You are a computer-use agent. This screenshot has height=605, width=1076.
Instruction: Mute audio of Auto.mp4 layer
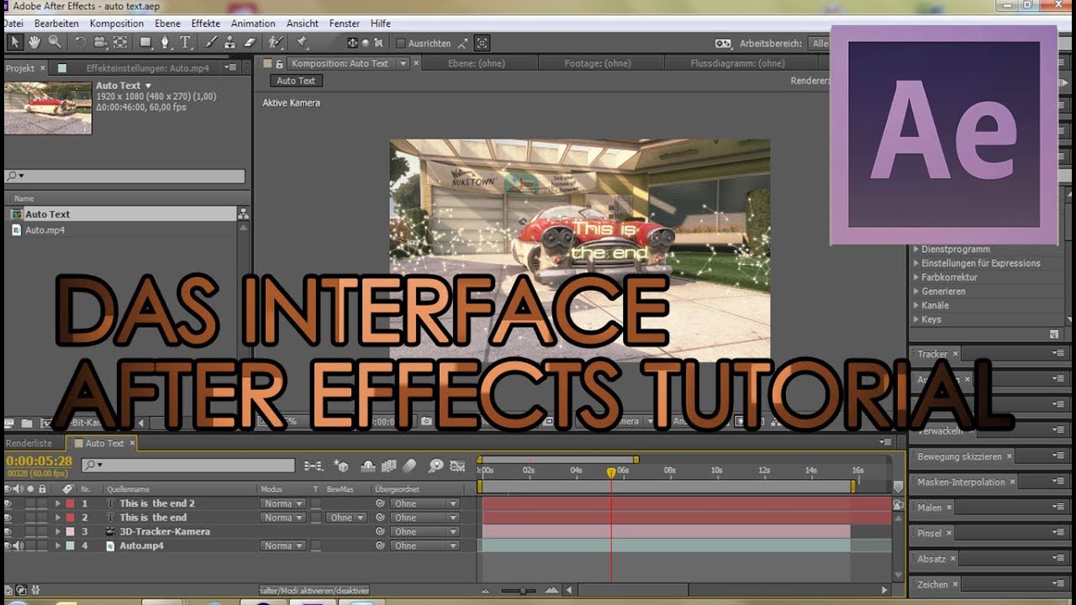[18, 545]
